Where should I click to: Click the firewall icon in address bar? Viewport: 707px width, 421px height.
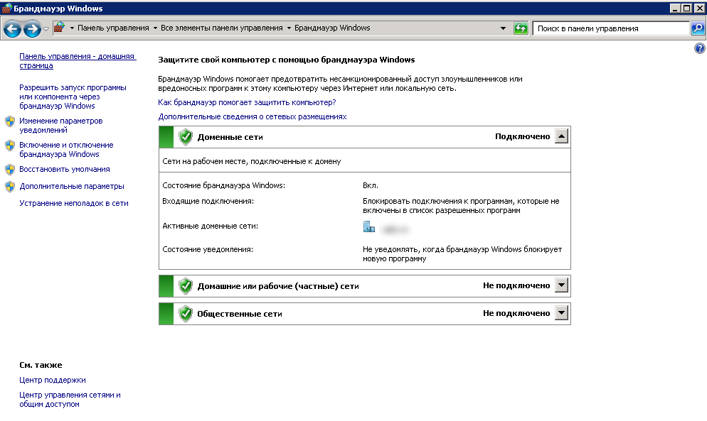[x=59, y=28]
